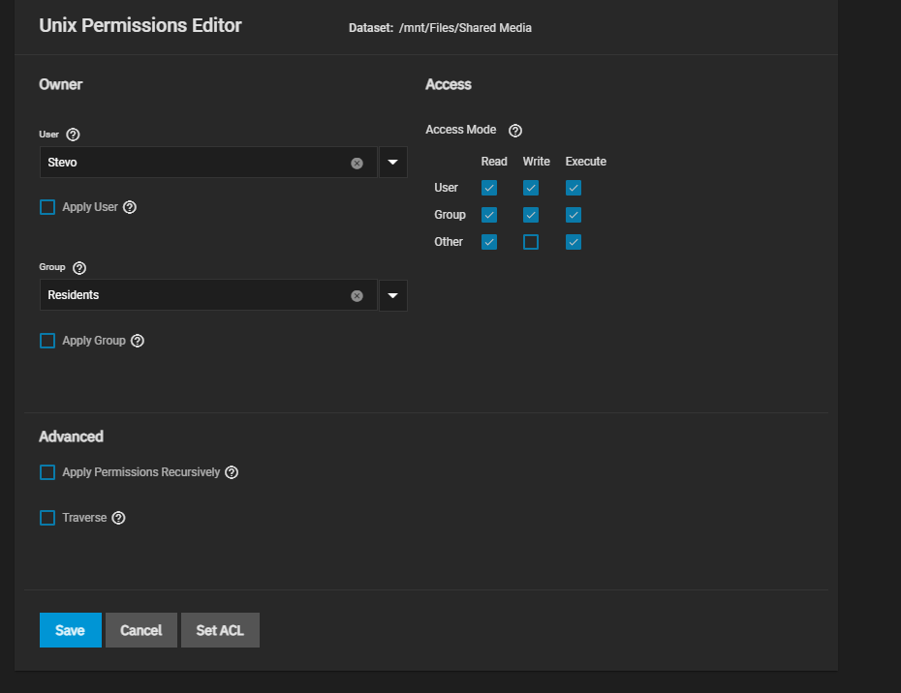Click help icon beside Apply User
This screenshot has width=901, height=693.
(130, 207)
